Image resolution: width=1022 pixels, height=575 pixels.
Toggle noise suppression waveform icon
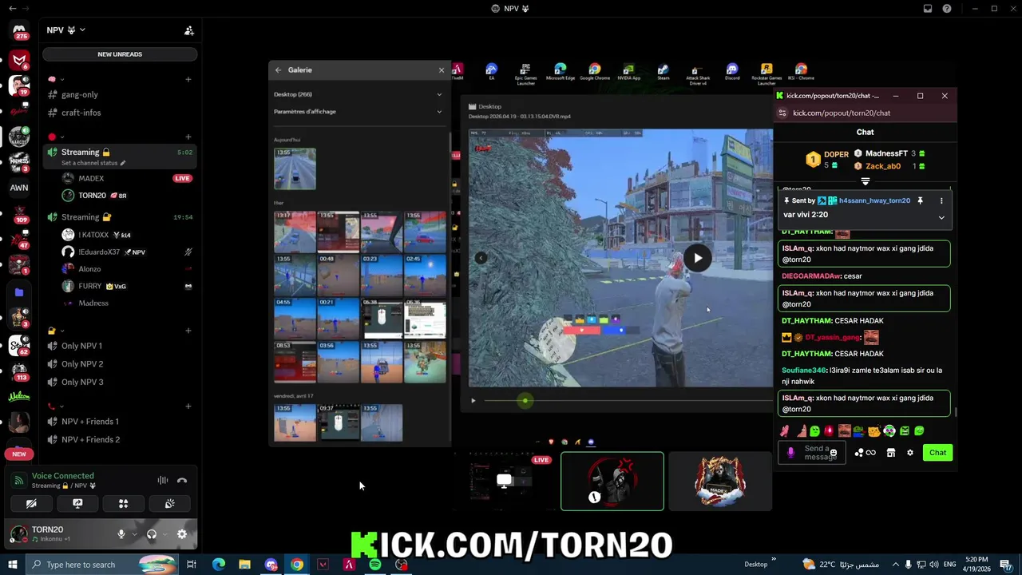click(x=162, y=481)
